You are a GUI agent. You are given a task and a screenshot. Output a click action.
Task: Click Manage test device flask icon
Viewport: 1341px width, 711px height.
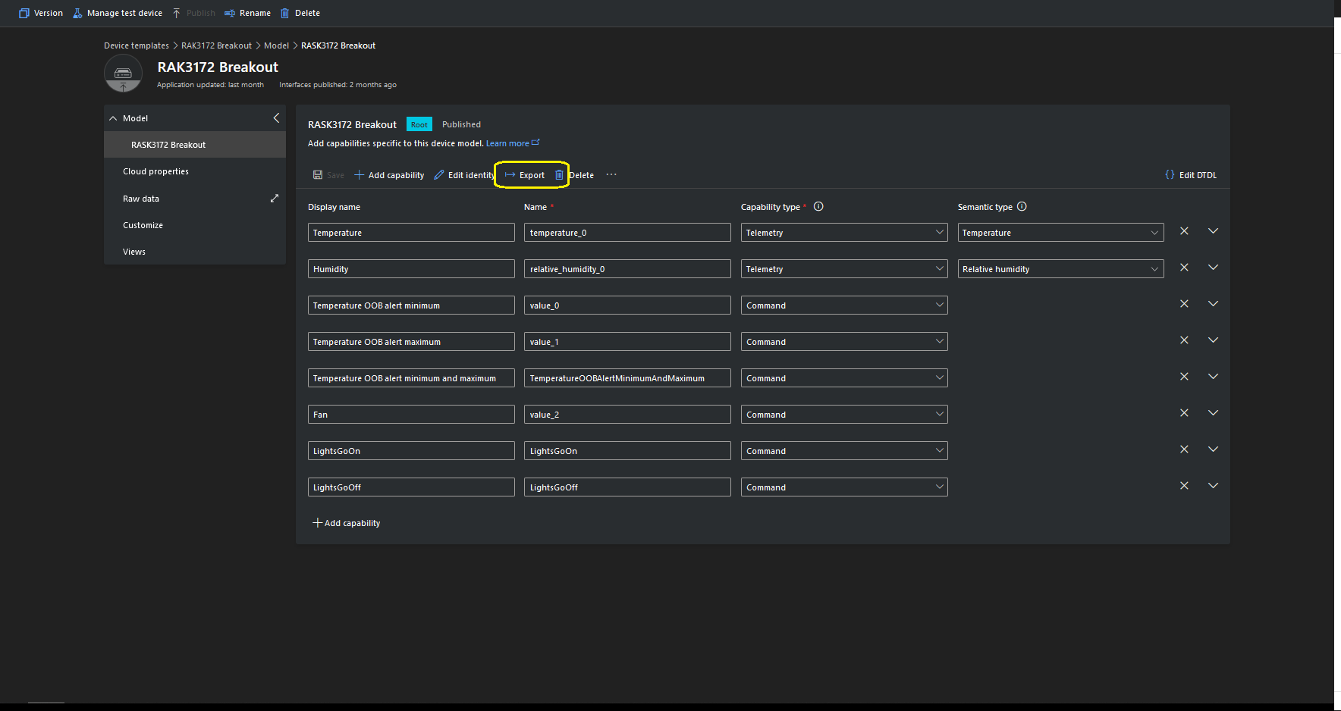[77, 13]
